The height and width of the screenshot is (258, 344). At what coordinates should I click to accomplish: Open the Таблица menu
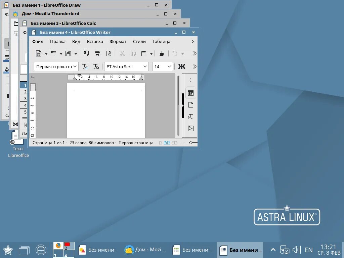(161, 41)
